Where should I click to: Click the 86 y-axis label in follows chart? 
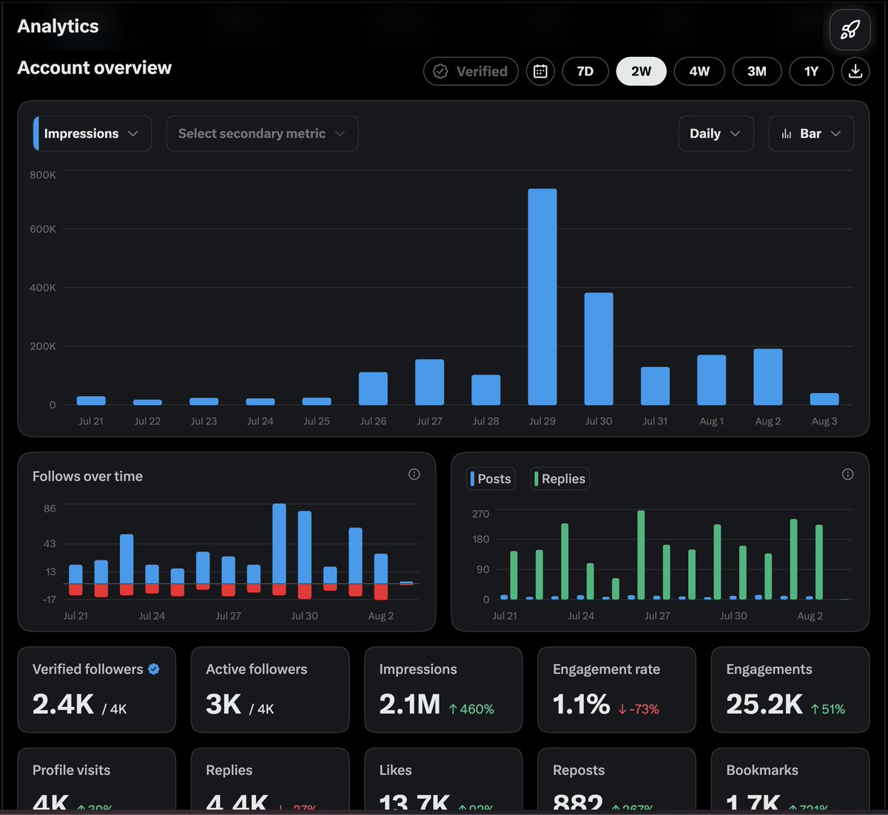(50, 509)
